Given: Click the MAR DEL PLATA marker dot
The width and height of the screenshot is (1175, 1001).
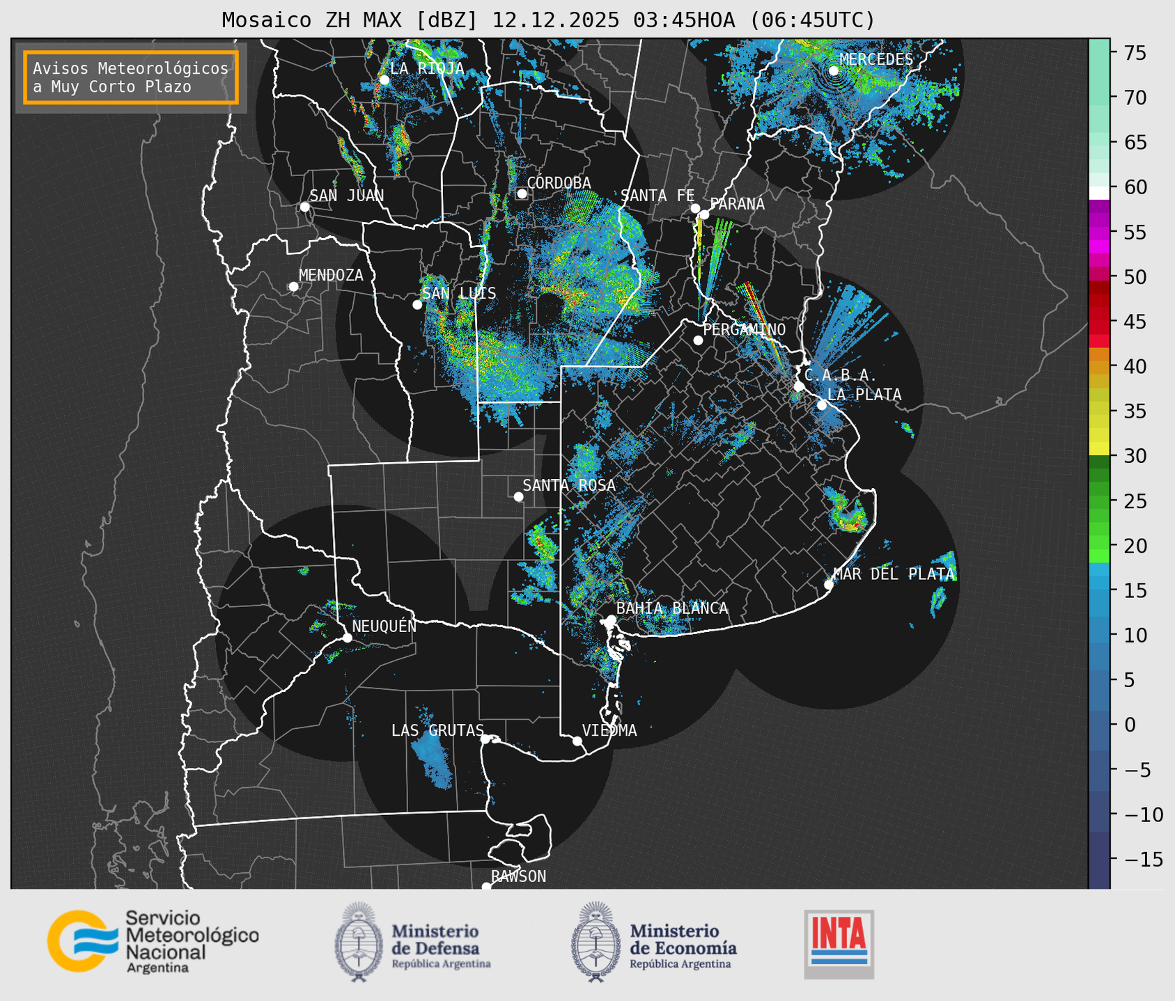Looking at the screenshot, I should pyautogui.click(x=829, y=585).
